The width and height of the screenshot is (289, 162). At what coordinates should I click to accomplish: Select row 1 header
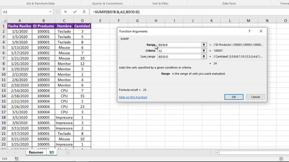pos(4,26)
